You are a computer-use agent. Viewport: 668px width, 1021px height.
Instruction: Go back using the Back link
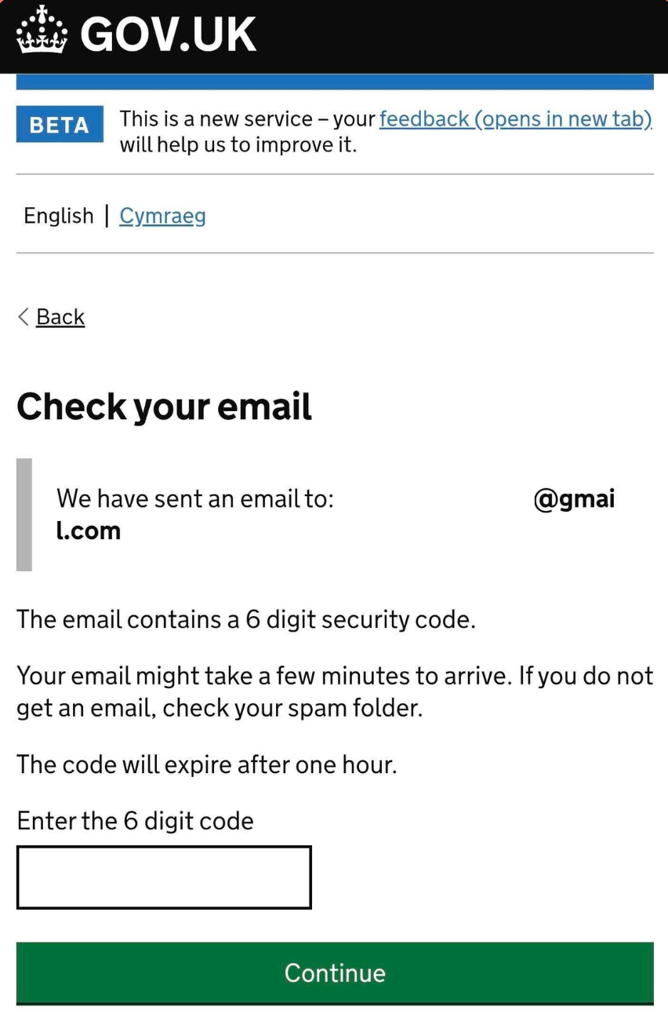(x=60, y=317)
